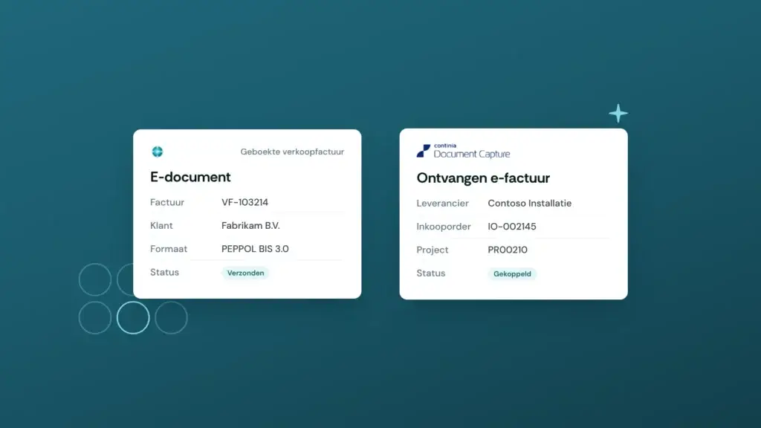This screenshot has height=428, width=761.
Task: Select the "Ontvangen e-factuur" heading
Action: click(483, 178)
